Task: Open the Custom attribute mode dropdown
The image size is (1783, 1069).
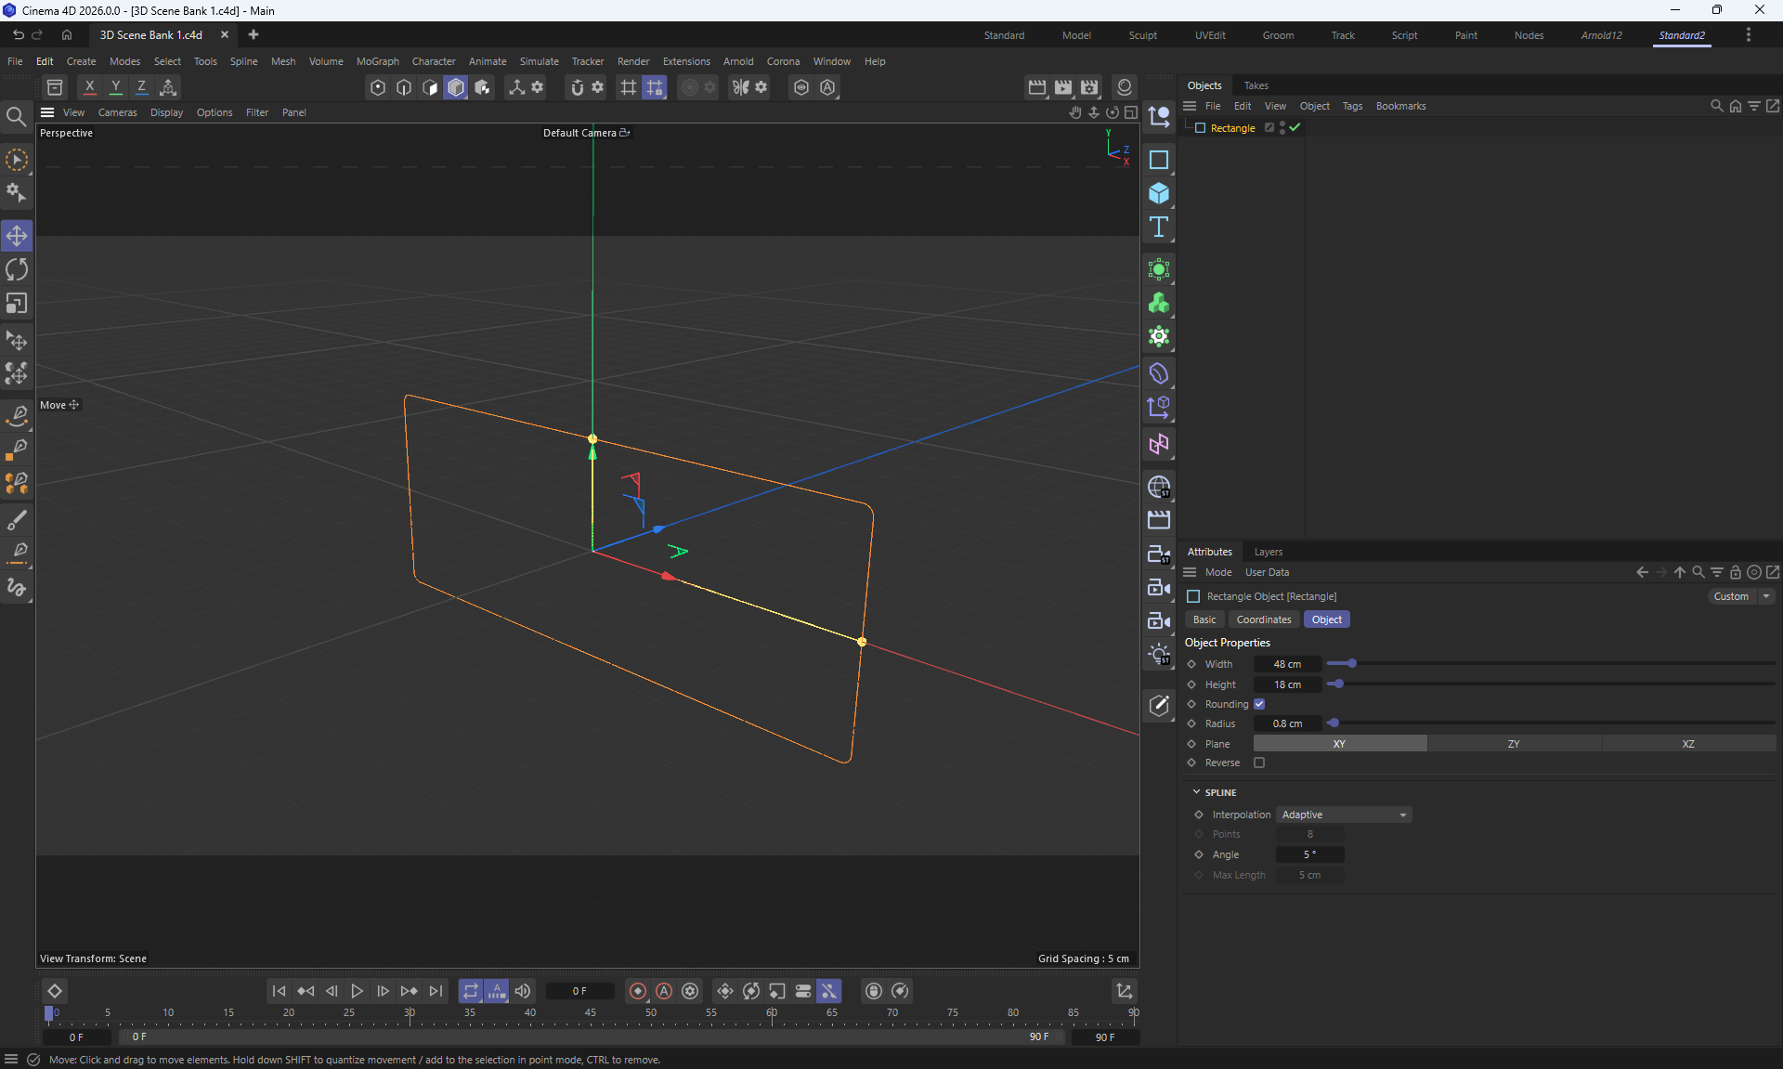Action: click(1740, 596)
